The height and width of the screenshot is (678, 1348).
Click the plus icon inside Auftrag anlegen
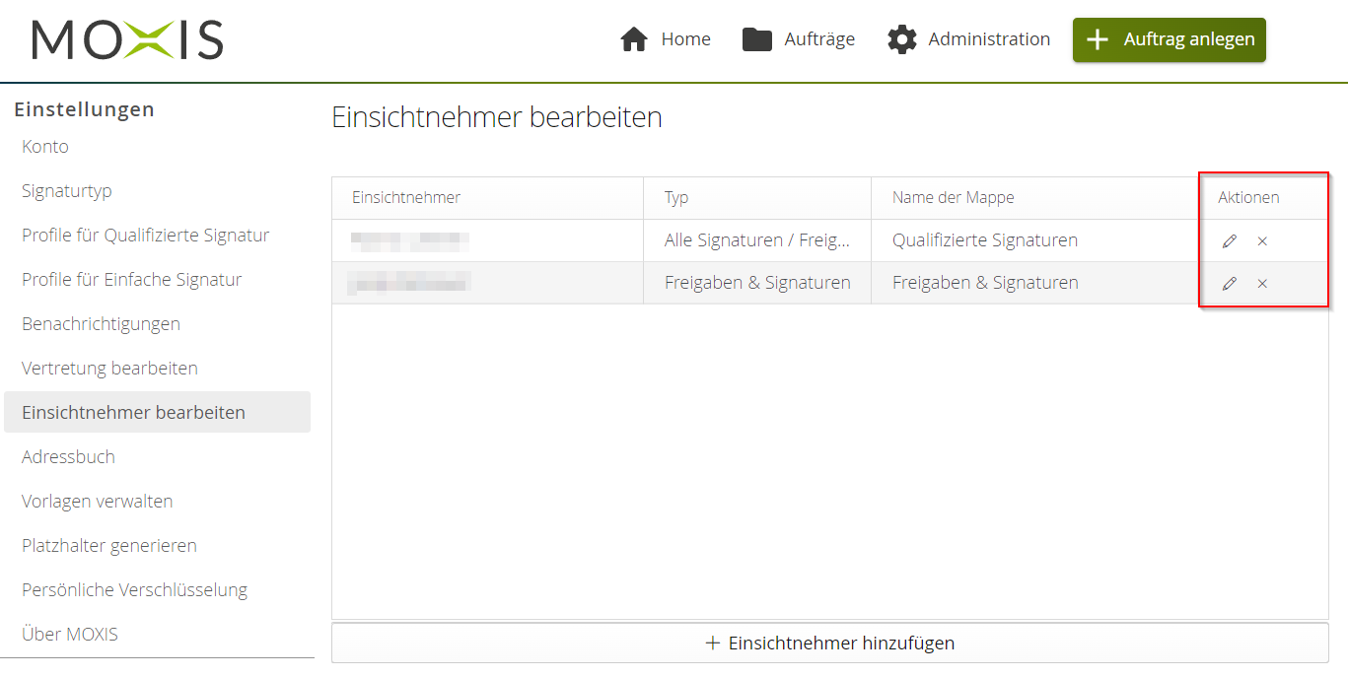(x=1097, y=39)
